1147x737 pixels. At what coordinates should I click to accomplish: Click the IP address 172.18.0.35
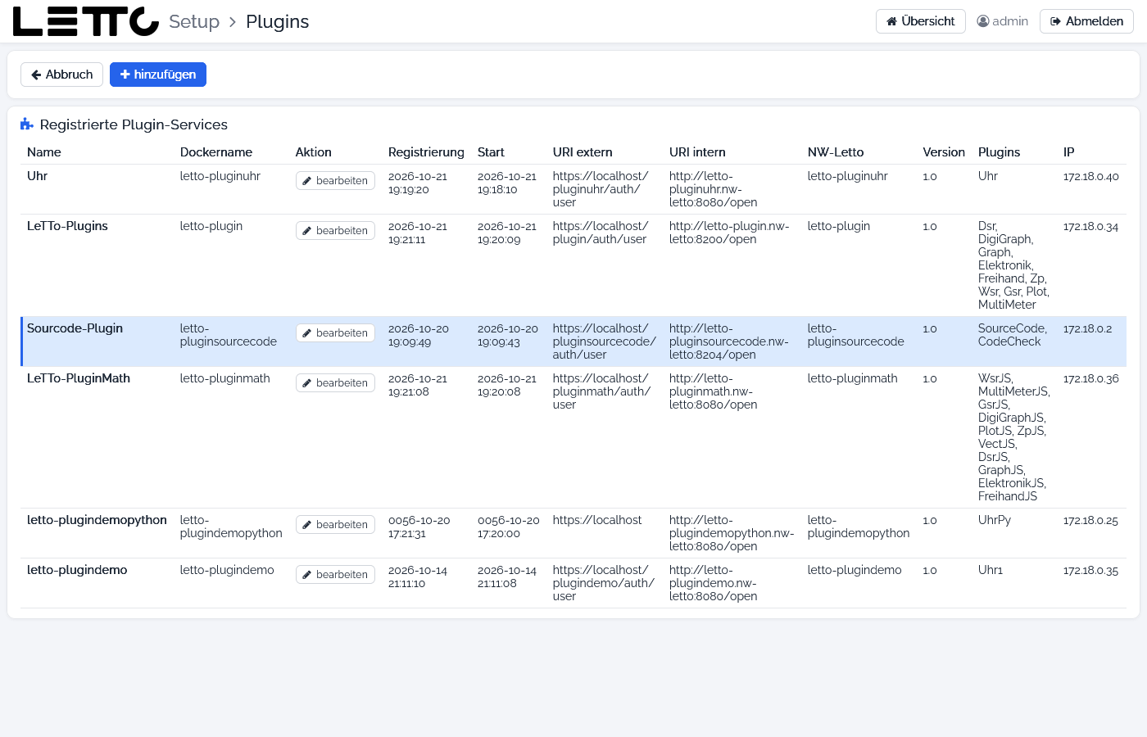[1090, 571]
